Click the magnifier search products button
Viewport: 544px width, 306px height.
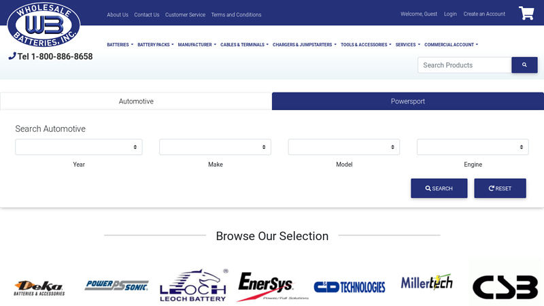pos(524,65)
